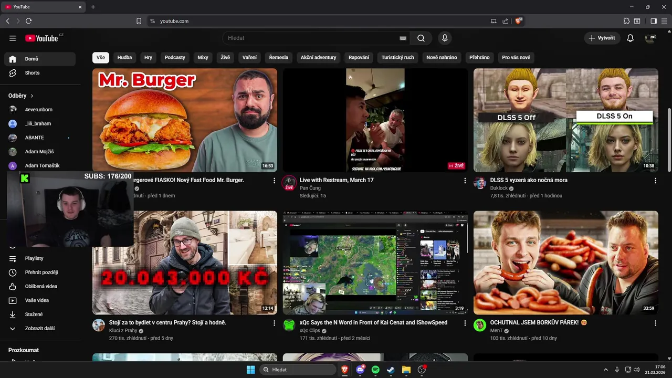This screenshot has width=672, height=378.
Task: Select the Akční adventury filter chip
Action: (318, 58)
